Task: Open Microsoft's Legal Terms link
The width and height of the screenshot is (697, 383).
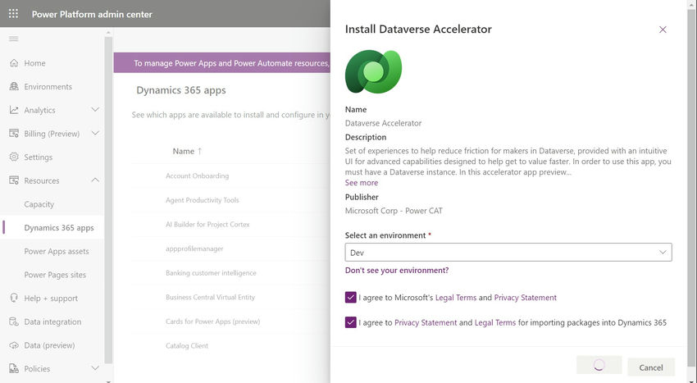Action: [x=456, y=298]
